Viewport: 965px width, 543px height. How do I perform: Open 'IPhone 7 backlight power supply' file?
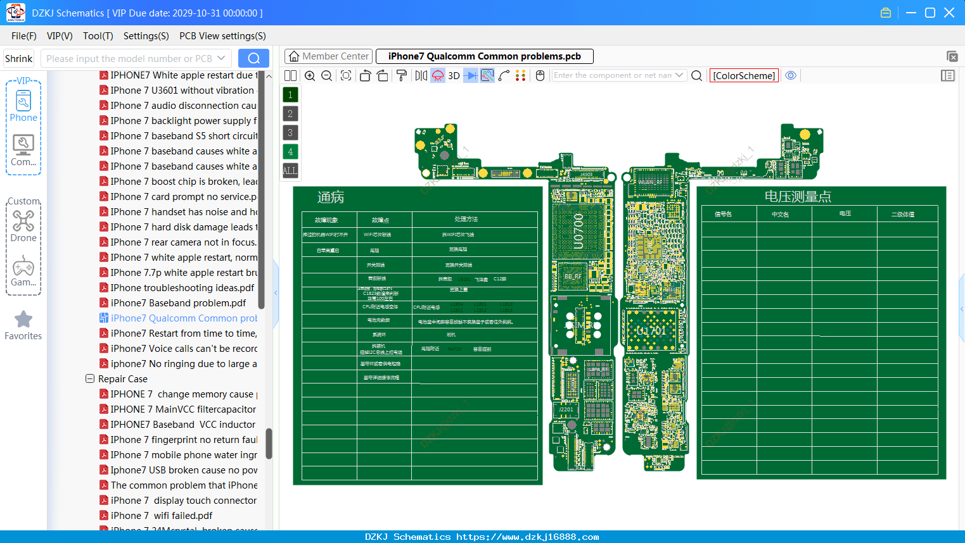pyautogui.click(x=178, y=121)
